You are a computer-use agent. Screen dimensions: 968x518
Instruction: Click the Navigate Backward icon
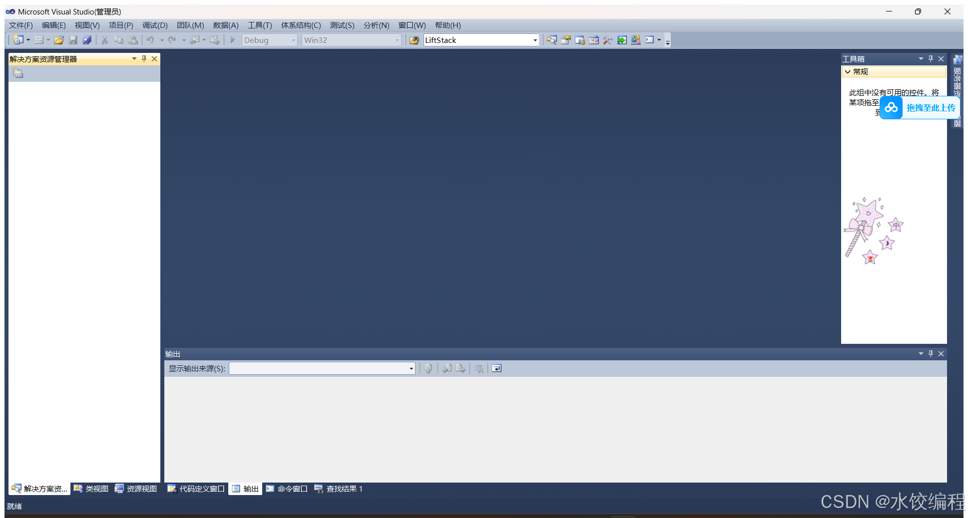point(195,40)
